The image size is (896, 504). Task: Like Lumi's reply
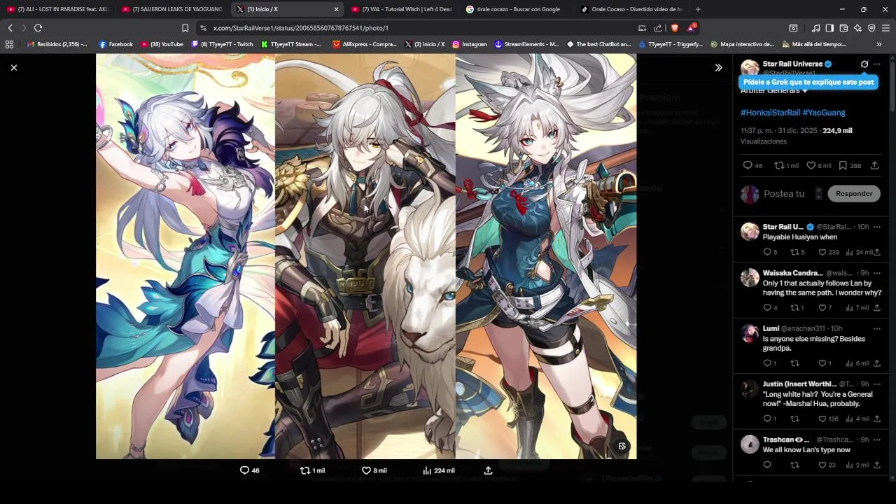pyautogui.click(x=822, y=363)
